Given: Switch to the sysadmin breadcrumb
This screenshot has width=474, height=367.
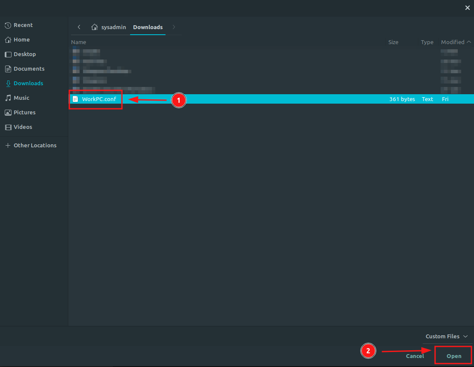Looking at the screenshot, I should point(113,27).
